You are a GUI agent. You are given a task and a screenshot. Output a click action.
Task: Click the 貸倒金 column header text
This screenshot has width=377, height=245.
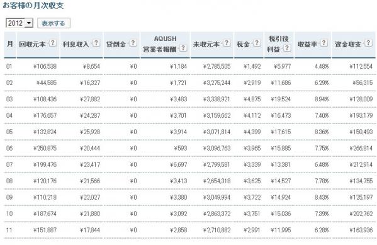coord(116,44)
